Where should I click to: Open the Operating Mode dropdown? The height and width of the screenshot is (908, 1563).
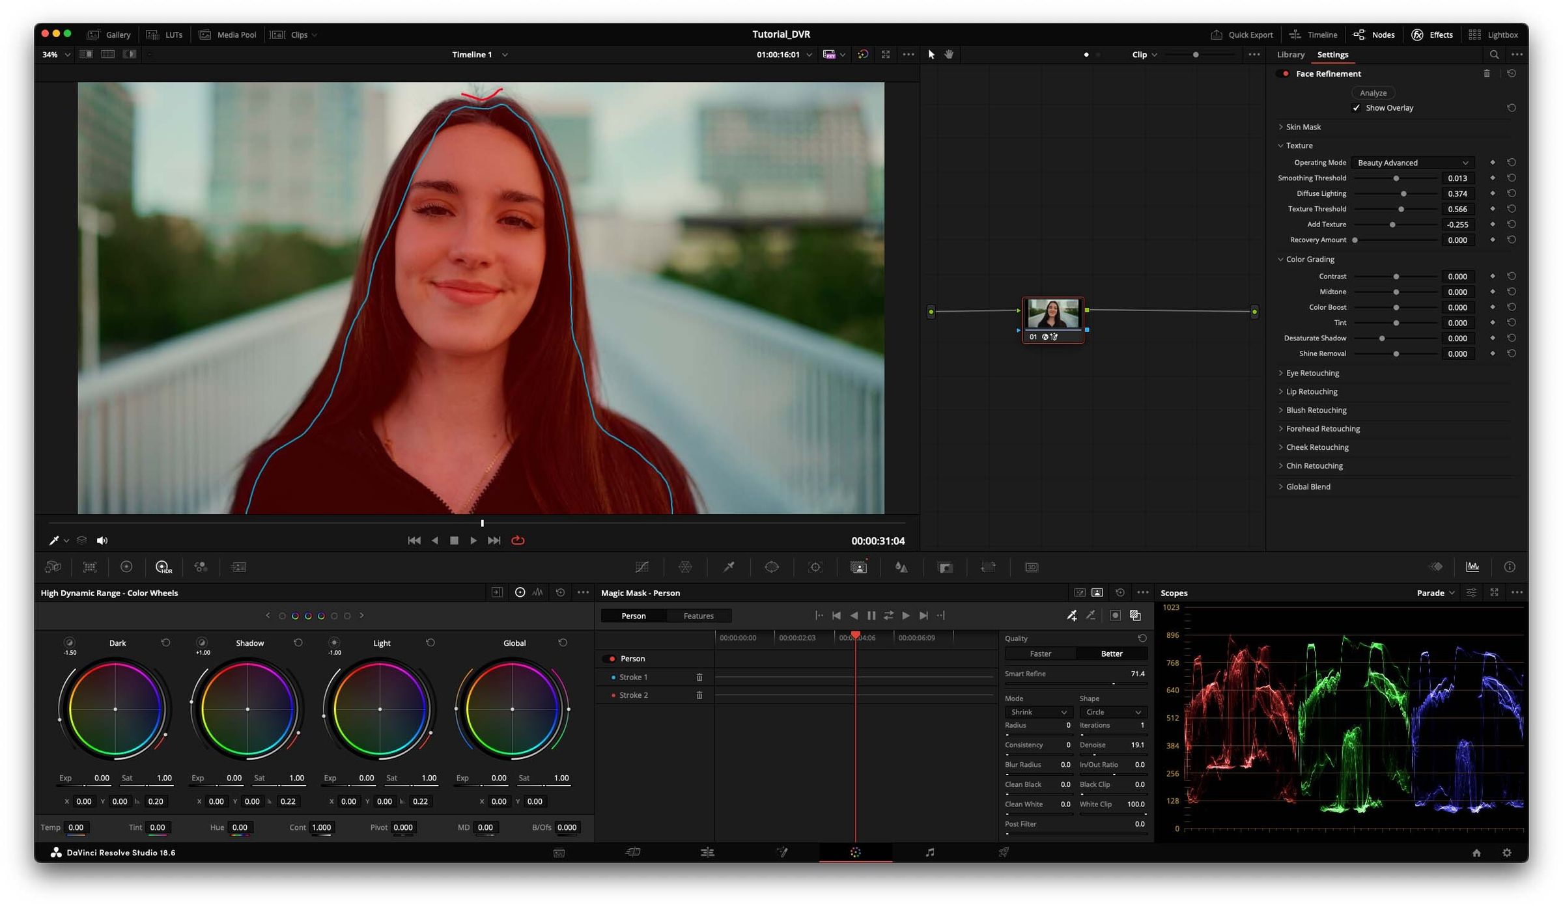pyautogui.click(x=1412, y=162)
